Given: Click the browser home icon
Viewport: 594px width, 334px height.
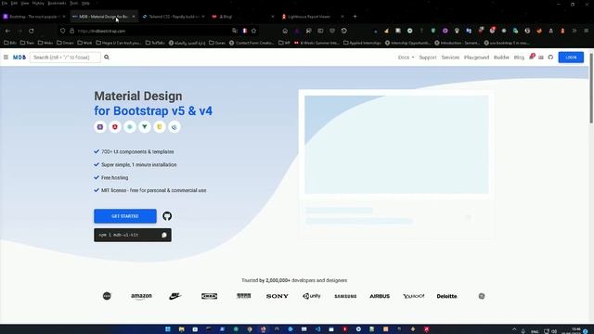Looking at the screenshot, I should pyautogui.click(x=285, y=31).
